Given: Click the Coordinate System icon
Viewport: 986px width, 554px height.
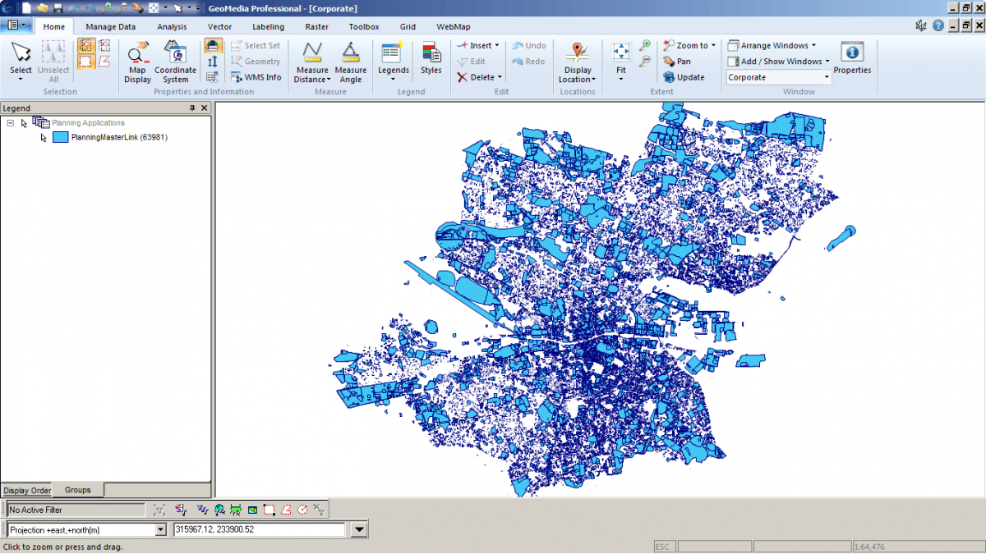Looking at the screenshot, I should coord(175,62).
